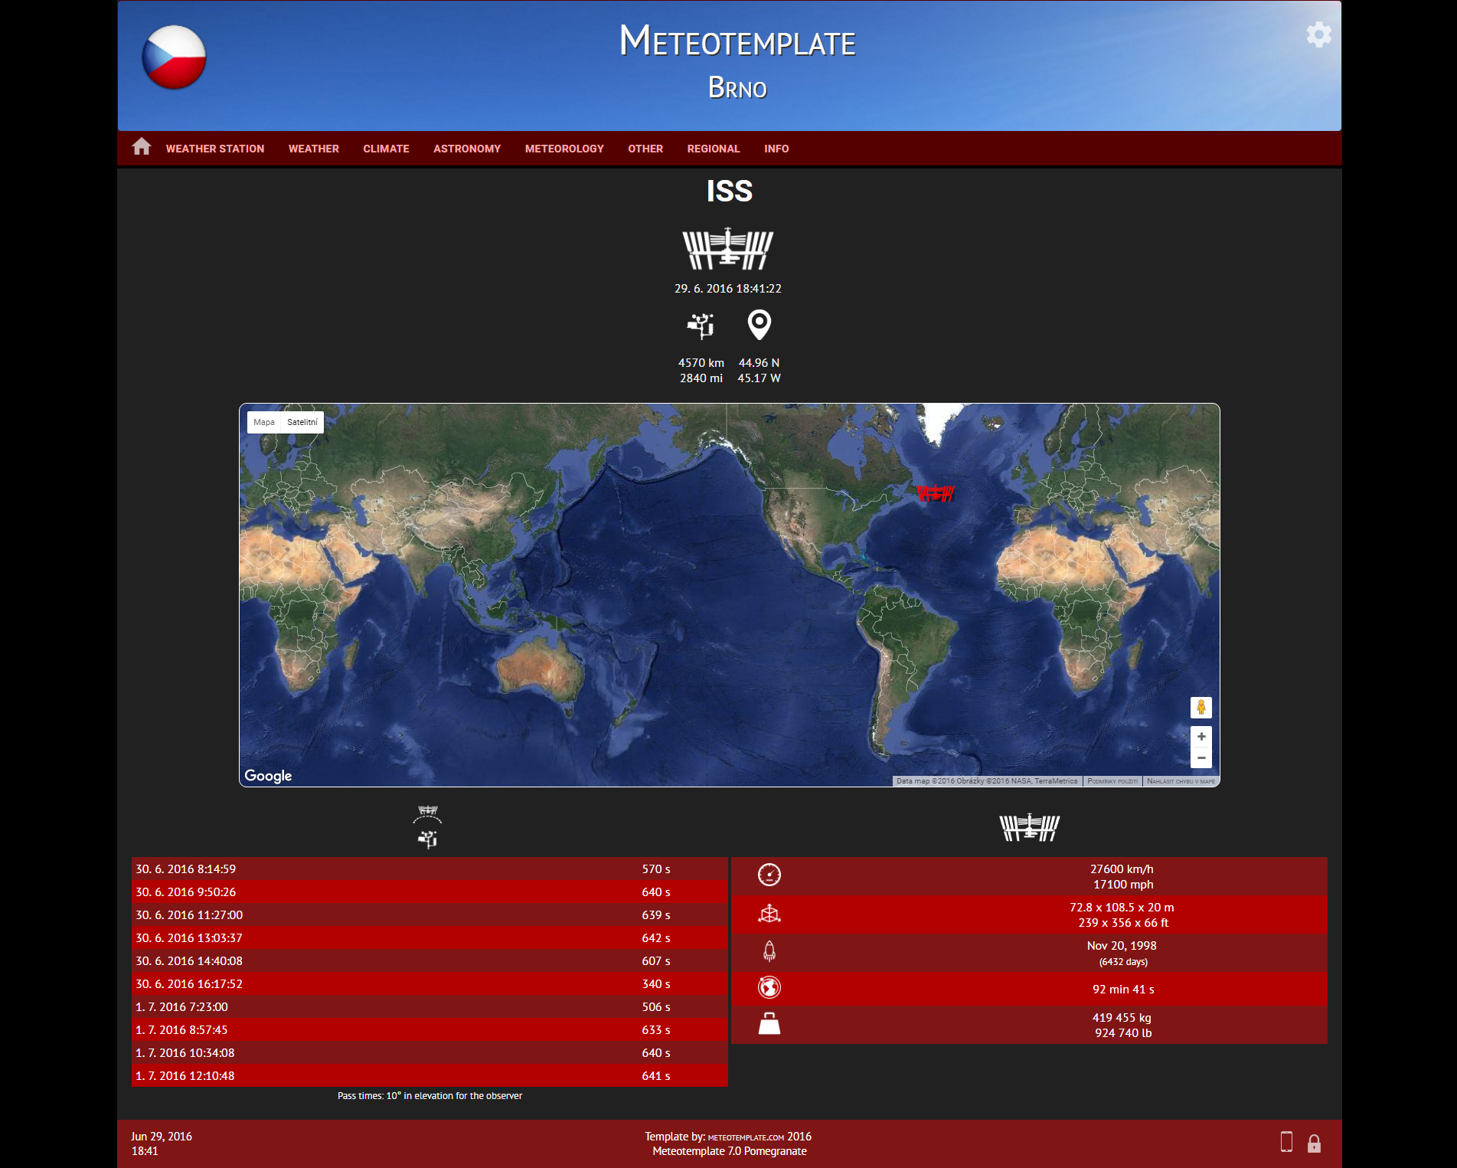Screen dimensions: 1457x1168
Task: Switch map view to Satelitní
Action: tap(302, 422)
